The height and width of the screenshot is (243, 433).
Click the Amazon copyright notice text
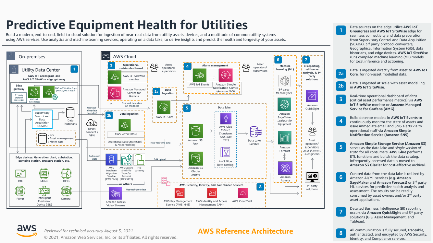coord(111,237)
